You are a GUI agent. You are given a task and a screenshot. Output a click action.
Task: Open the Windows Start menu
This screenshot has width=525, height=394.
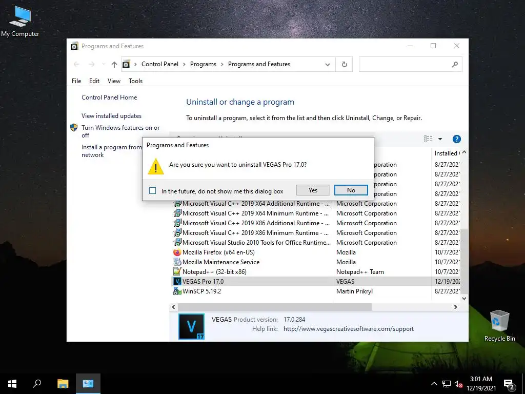click(x=12, y=384)
